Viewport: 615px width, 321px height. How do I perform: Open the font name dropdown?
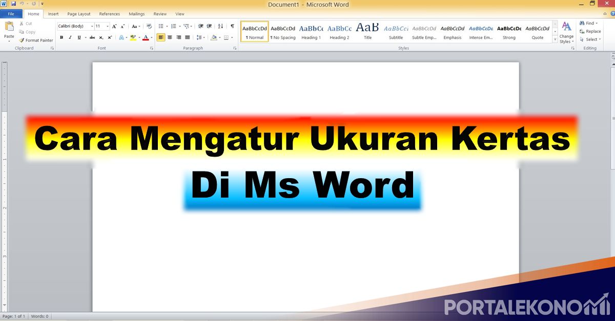(x=92, y=26)
